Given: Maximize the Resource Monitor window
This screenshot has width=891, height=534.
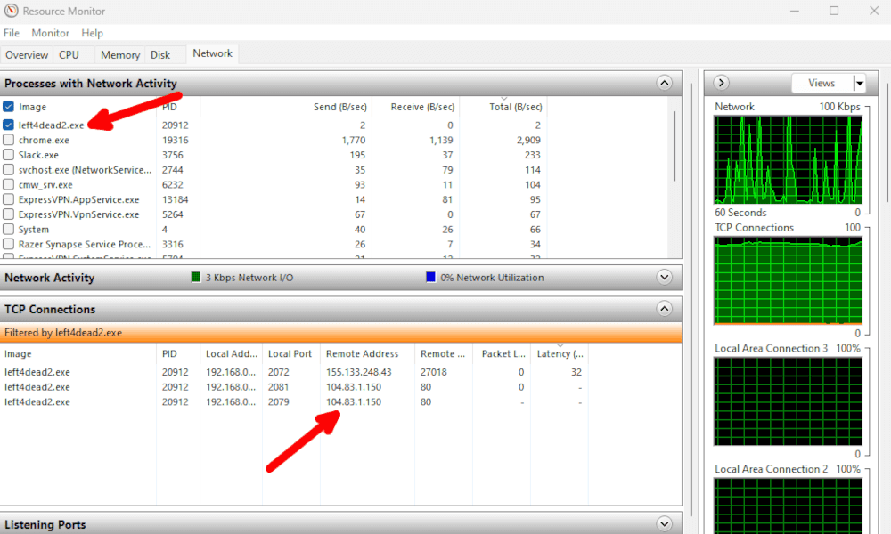Looking at the screenshot, I should click(834, 11).
